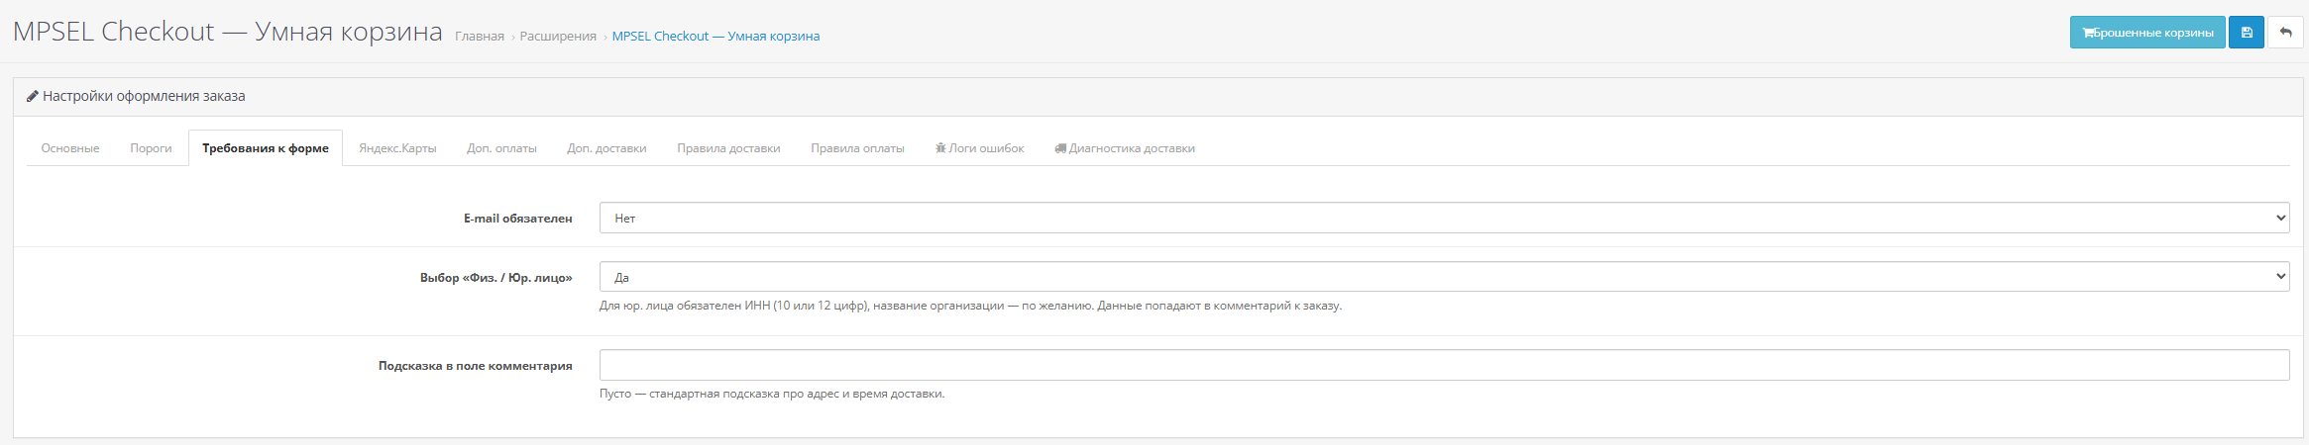Go to the Правила оплаты tab
2309x445 pixels.
[x=857, y=148]
